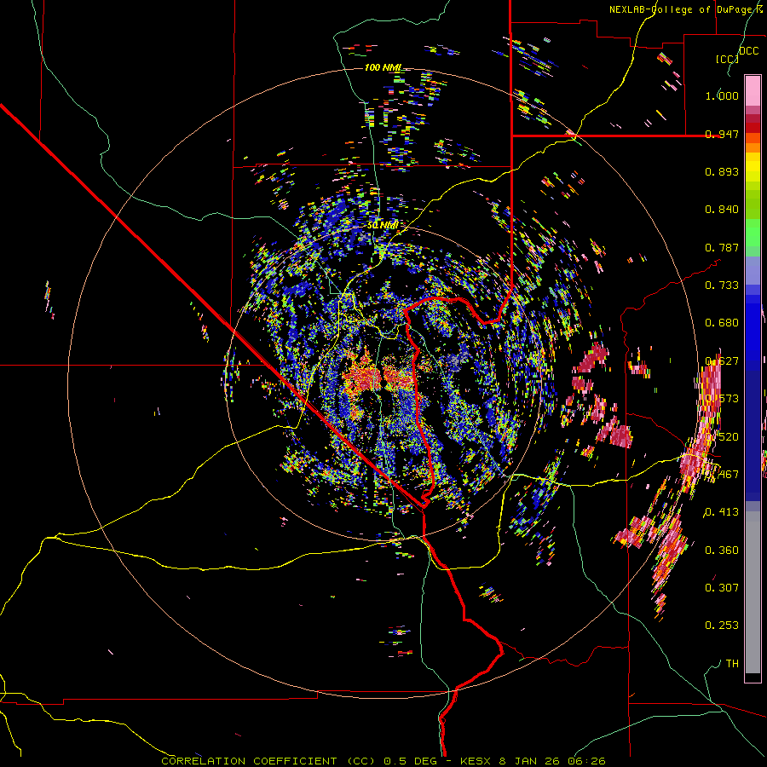Click the bright green color scale segment
Viewport: 767px width, 767px height.
coord(753,233)
